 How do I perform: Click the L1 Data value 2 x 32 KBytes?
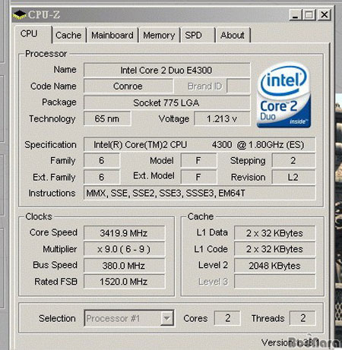(274, 233)
